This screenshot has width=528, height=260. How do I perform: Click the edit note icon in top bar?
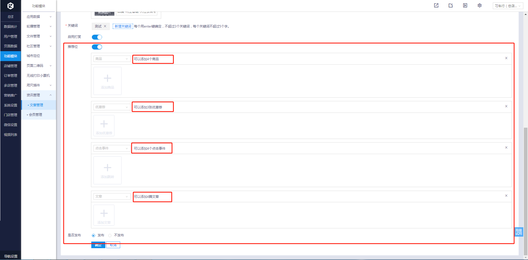click(450, 6)
